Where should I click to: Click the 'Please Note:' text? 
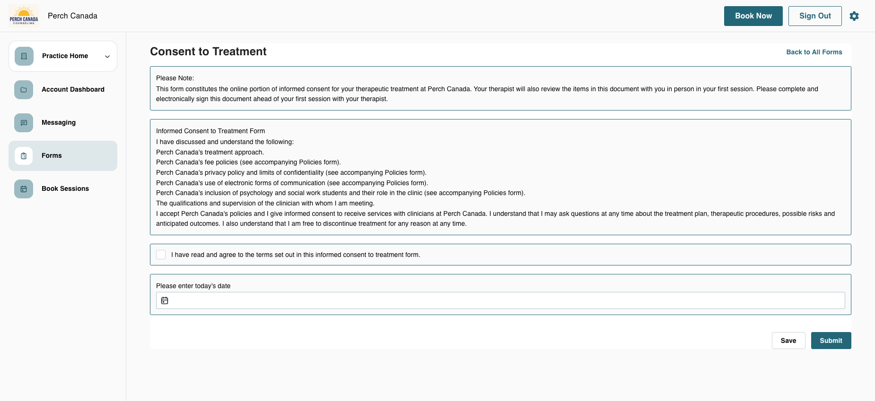pyautogui.click(x=175, y=78)
